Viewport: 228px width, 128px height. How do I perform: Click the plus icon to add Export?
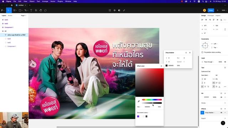[x=225, y=118]
